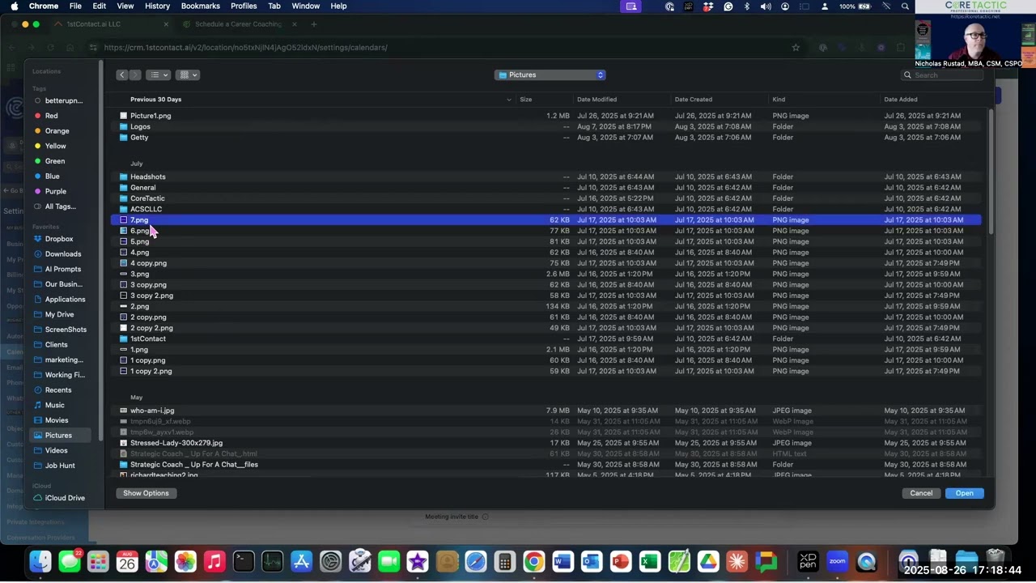Sort files by Date Created column

(694, 100)
